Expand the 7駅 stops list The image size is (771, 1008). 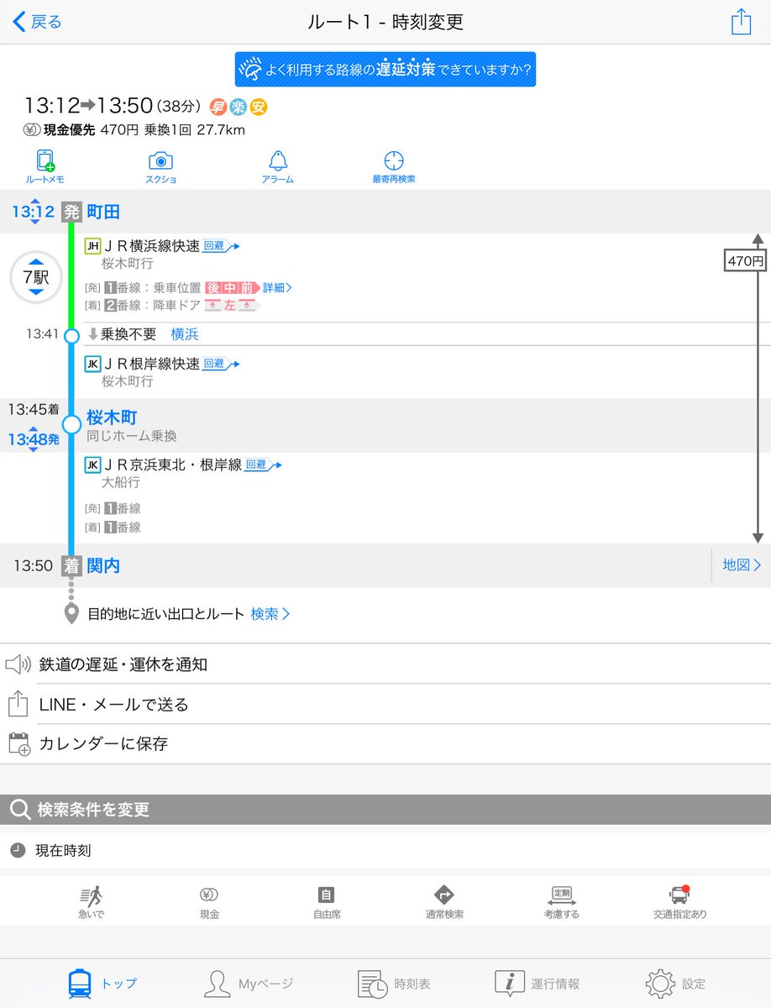pyautogui.click(x=36, y=276)
